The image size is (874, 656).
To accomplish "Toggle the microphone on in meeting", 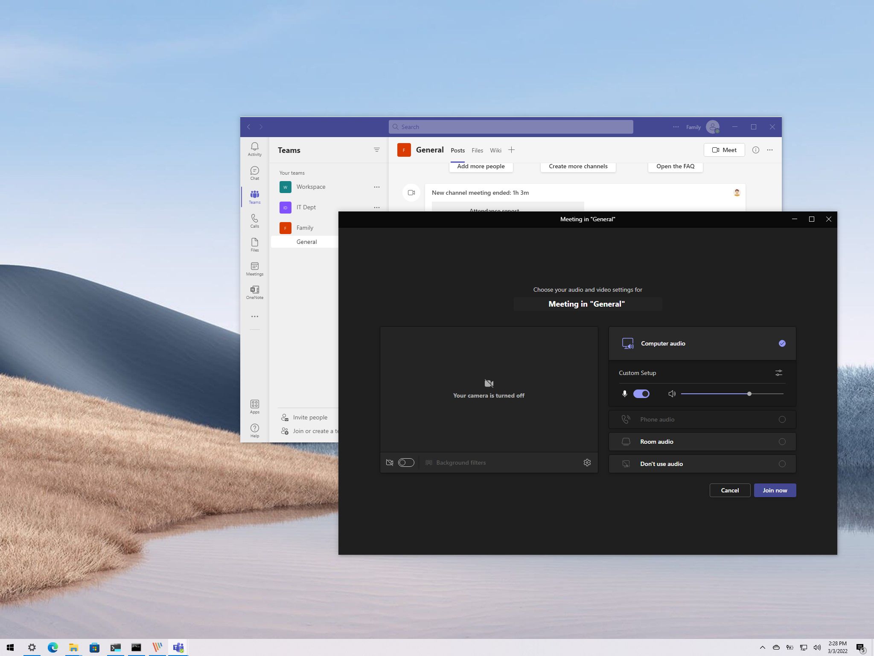I will tap(641, 393).
